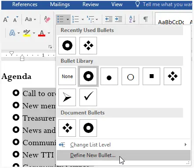This screenshot has width=194, height=168.
Task: Click the Agenda heading text
Action: [16, 76]
